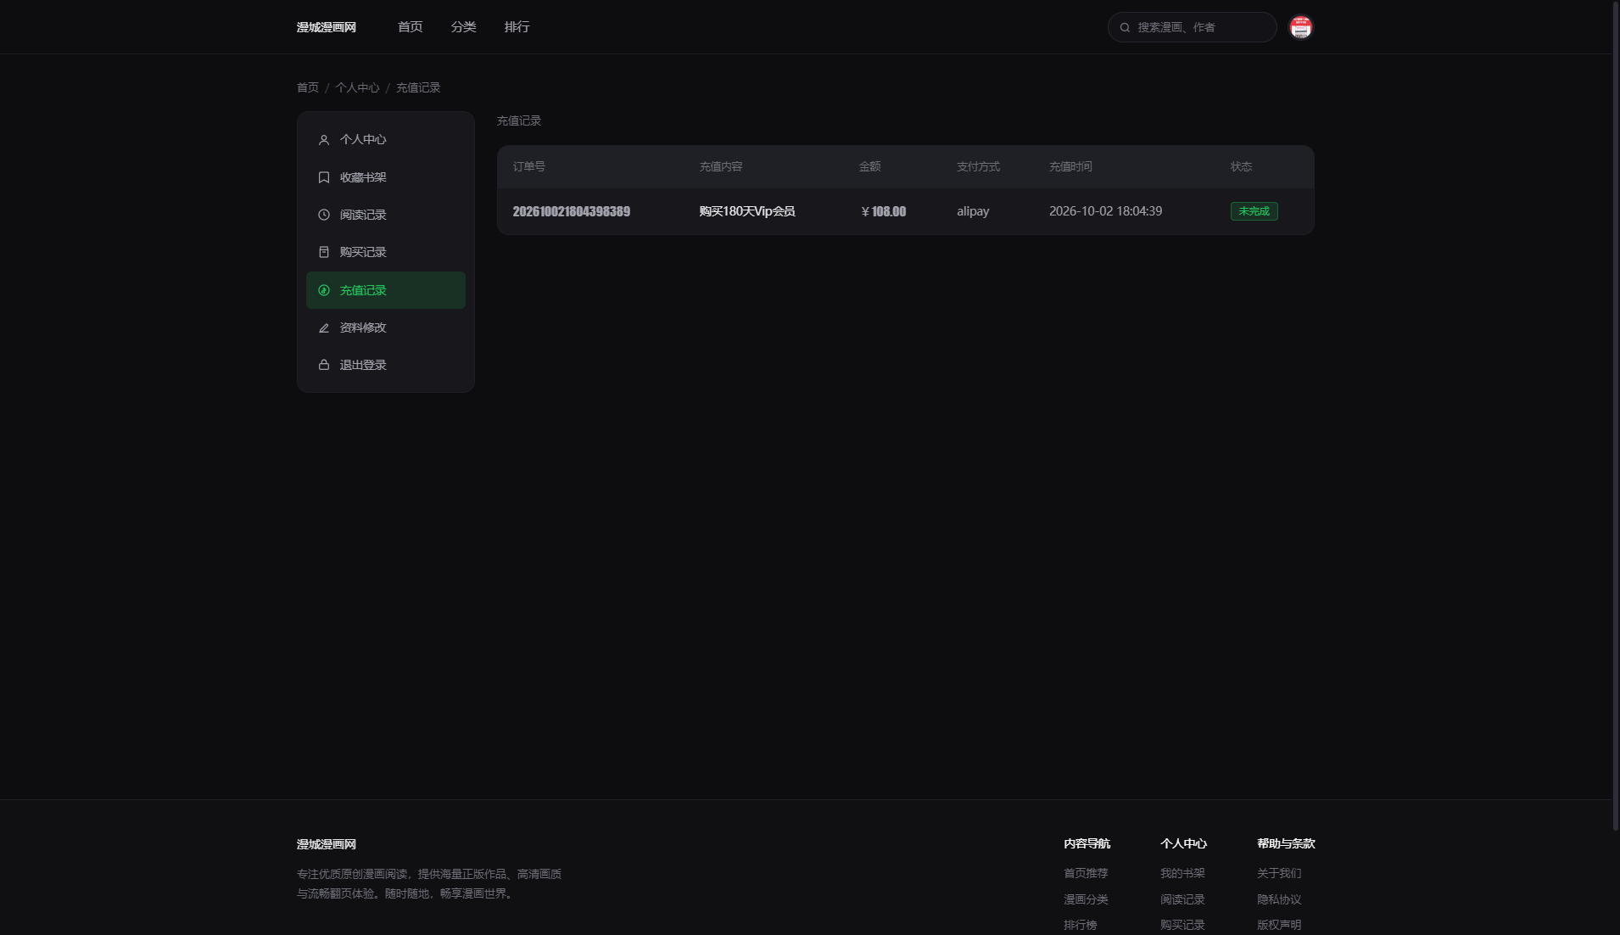Image resolution: width=1620 pixels, height=935 pixels.
Task: Go to 个人中心 via the breadcrumb
Action: (357, 87)
